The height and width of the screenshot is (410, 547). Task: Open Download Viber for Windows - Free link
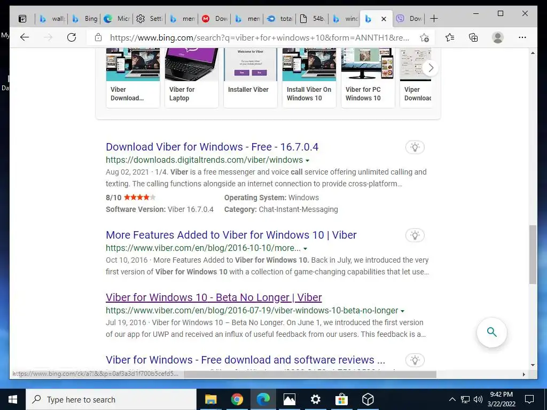[212, 147]
